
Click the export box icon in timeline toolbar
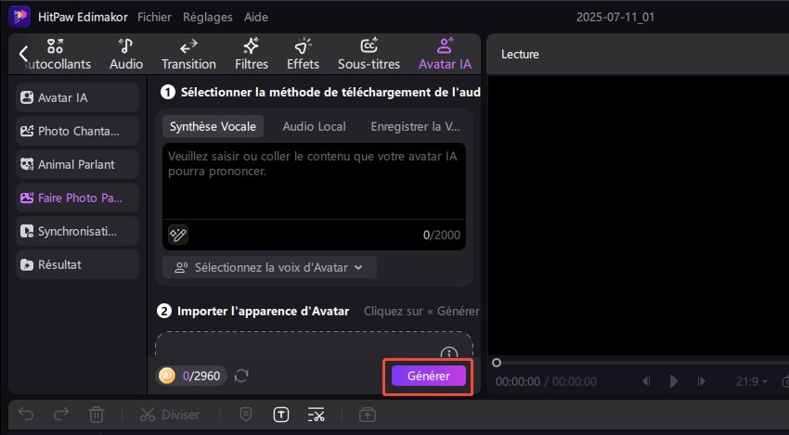click(368, 415)
